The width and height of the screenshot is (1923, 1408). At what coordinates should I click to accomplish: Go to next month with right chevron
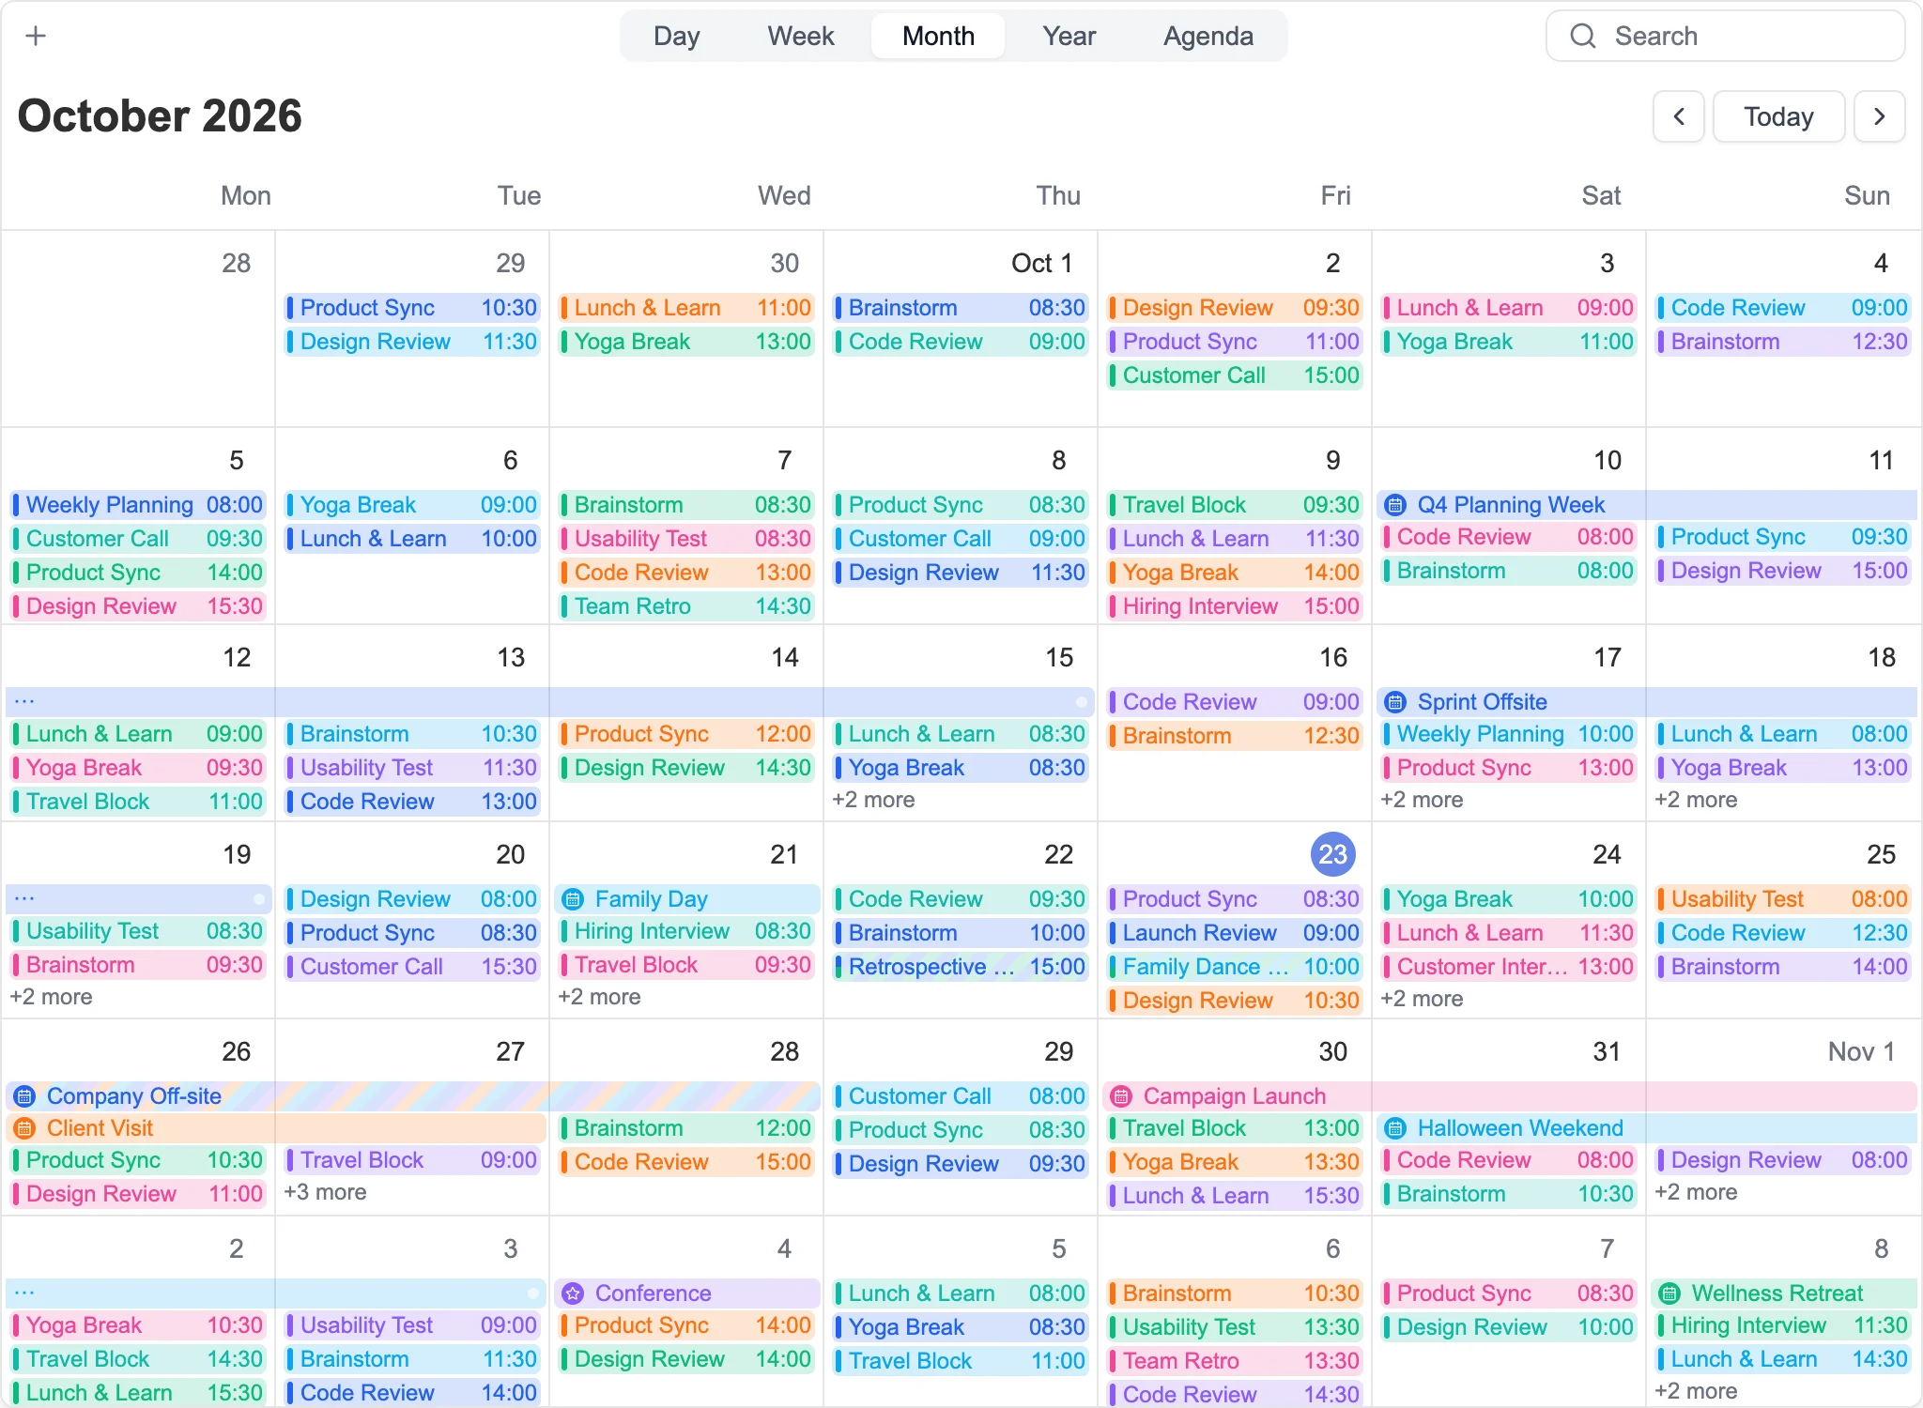pos(1880,116)
